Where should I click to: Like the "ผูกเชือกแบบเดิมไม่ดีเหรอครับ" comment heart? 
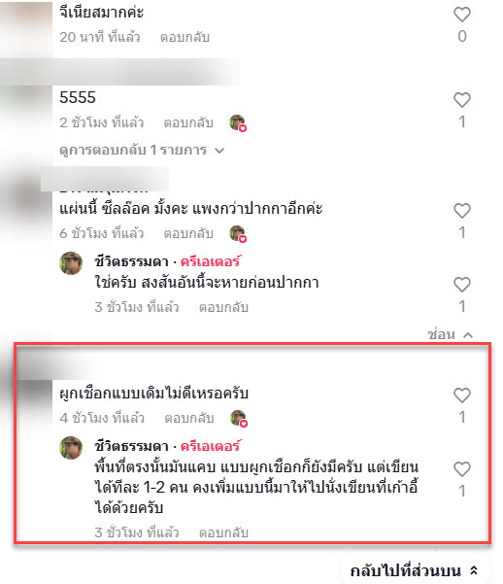tap(461, 395)
